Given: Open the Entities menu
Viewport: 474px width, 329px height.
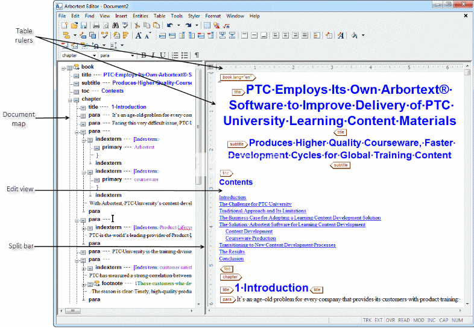Looking at the screenshot, I should pos(141,16).
